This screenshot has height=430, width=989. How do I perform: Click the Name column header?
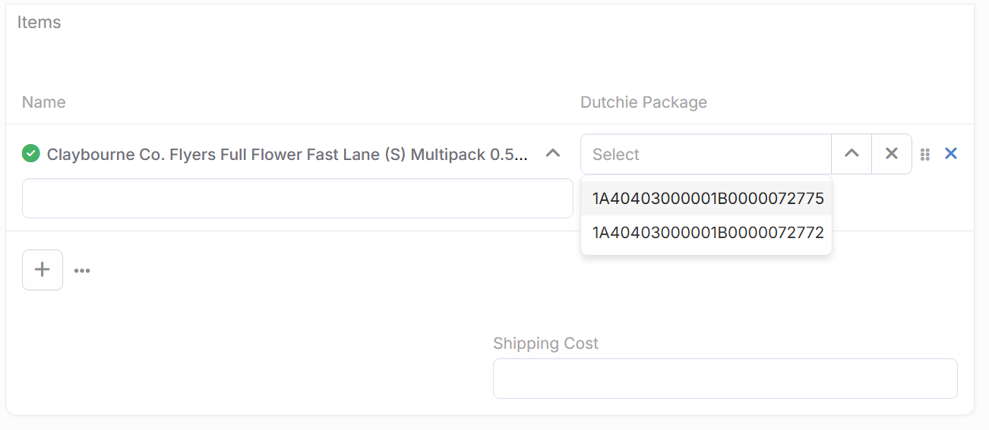click(44, 102)
